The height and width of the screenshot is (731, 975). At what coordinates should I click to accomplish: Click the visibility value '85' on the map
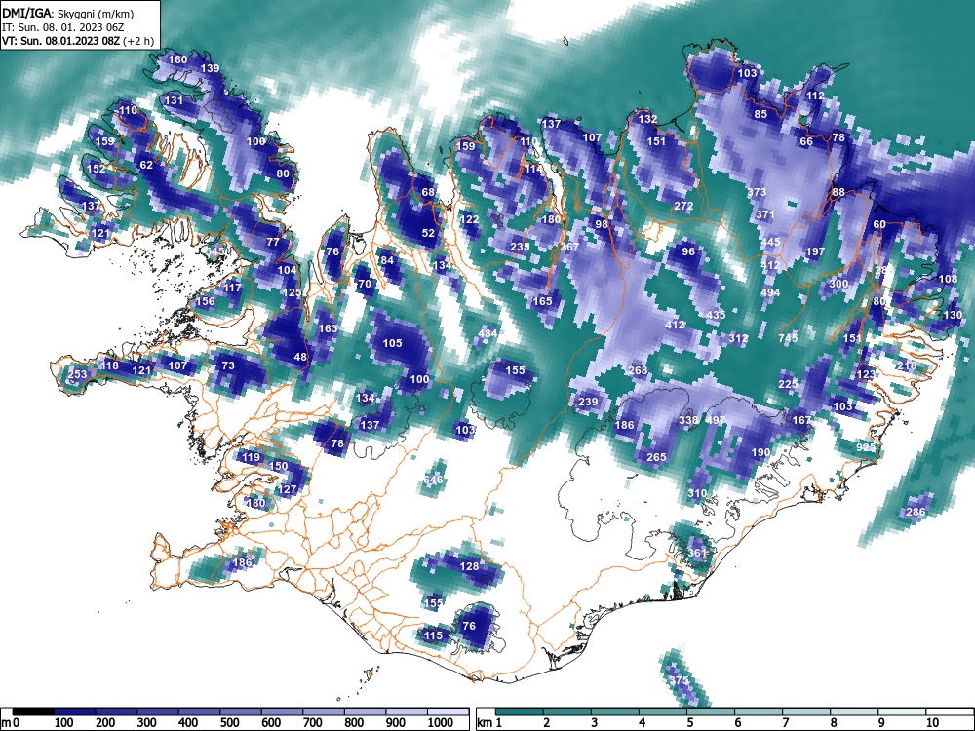[760, 114]
